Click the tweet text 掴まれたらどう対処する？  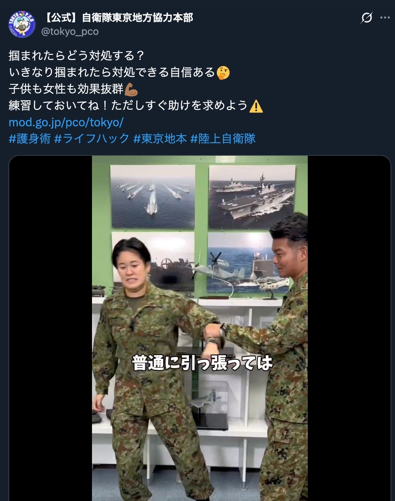pos(77,56)
